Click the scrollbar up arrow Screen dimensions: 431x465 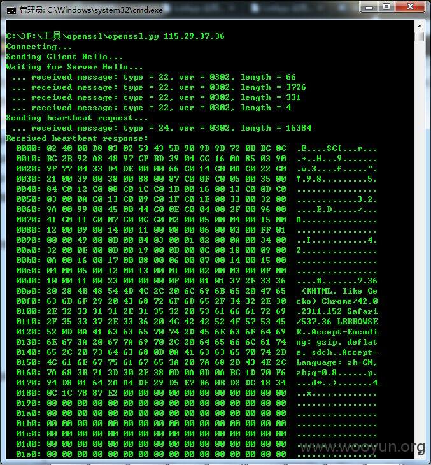click(x=420, y=26)
